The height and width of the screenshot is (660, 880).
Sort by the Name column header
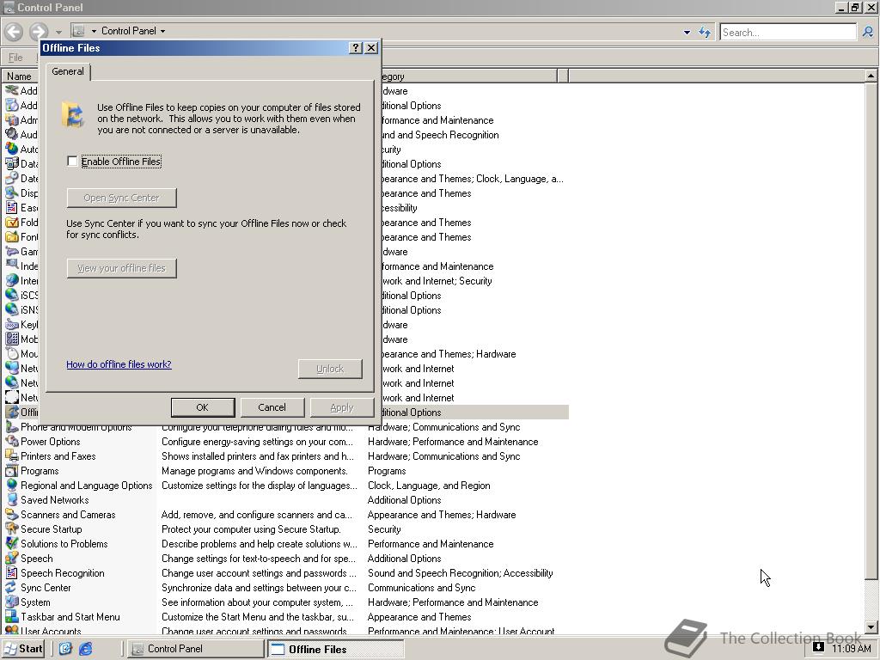point(19,76)
